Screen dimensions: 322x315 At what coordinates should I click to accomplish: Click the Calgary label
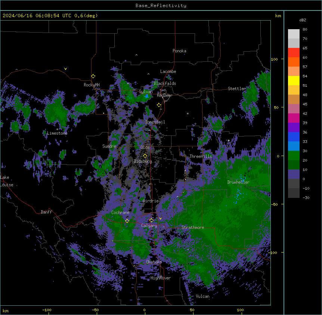[149, 226]
